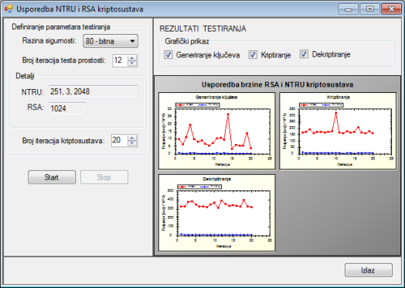This screenshot has height=288, width=405.
Task: Click the Grafički prikaz group label
Action: 187,41
